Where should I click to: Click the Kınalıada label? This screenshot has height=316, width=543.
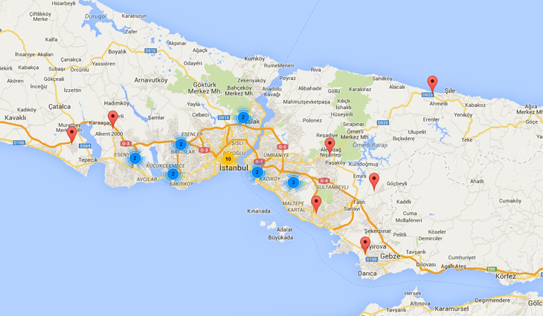click(259, 211)
